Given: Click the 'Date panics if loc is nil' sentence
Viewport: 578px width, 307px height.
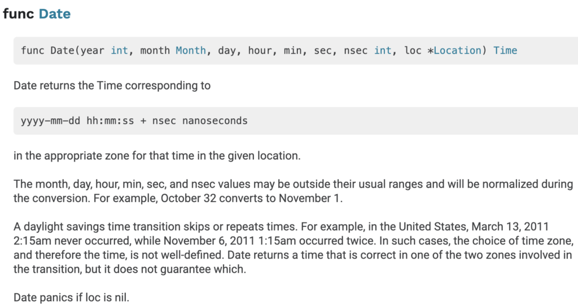Looking at the screenshot, I should pos(71,297).
